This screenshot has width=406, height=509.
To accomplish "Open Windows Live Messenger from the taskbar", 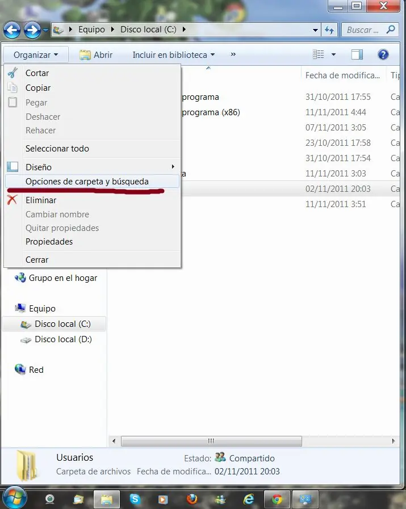I will coord(220,499).
